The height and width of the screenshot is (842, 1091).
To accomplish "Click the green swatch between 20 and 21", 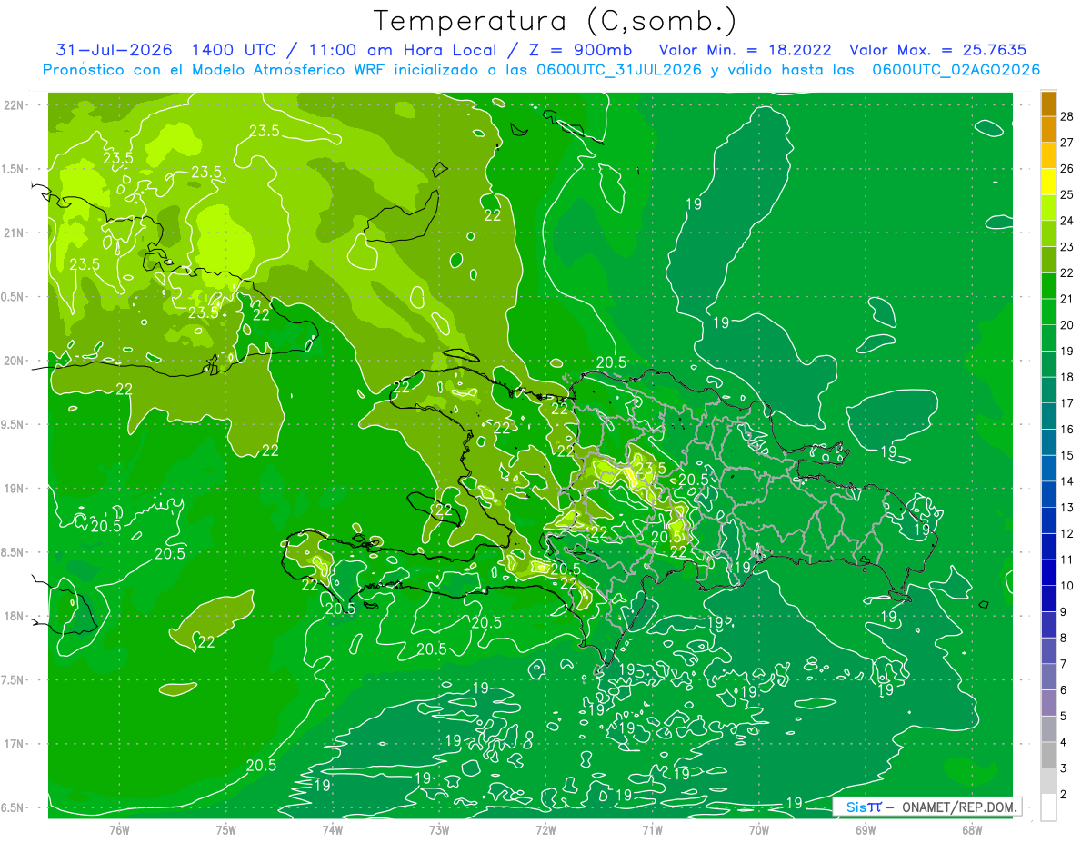I will tap(1048, 312).
